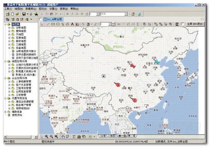Select the polygon drawing tool

click(x=67, y=24)
